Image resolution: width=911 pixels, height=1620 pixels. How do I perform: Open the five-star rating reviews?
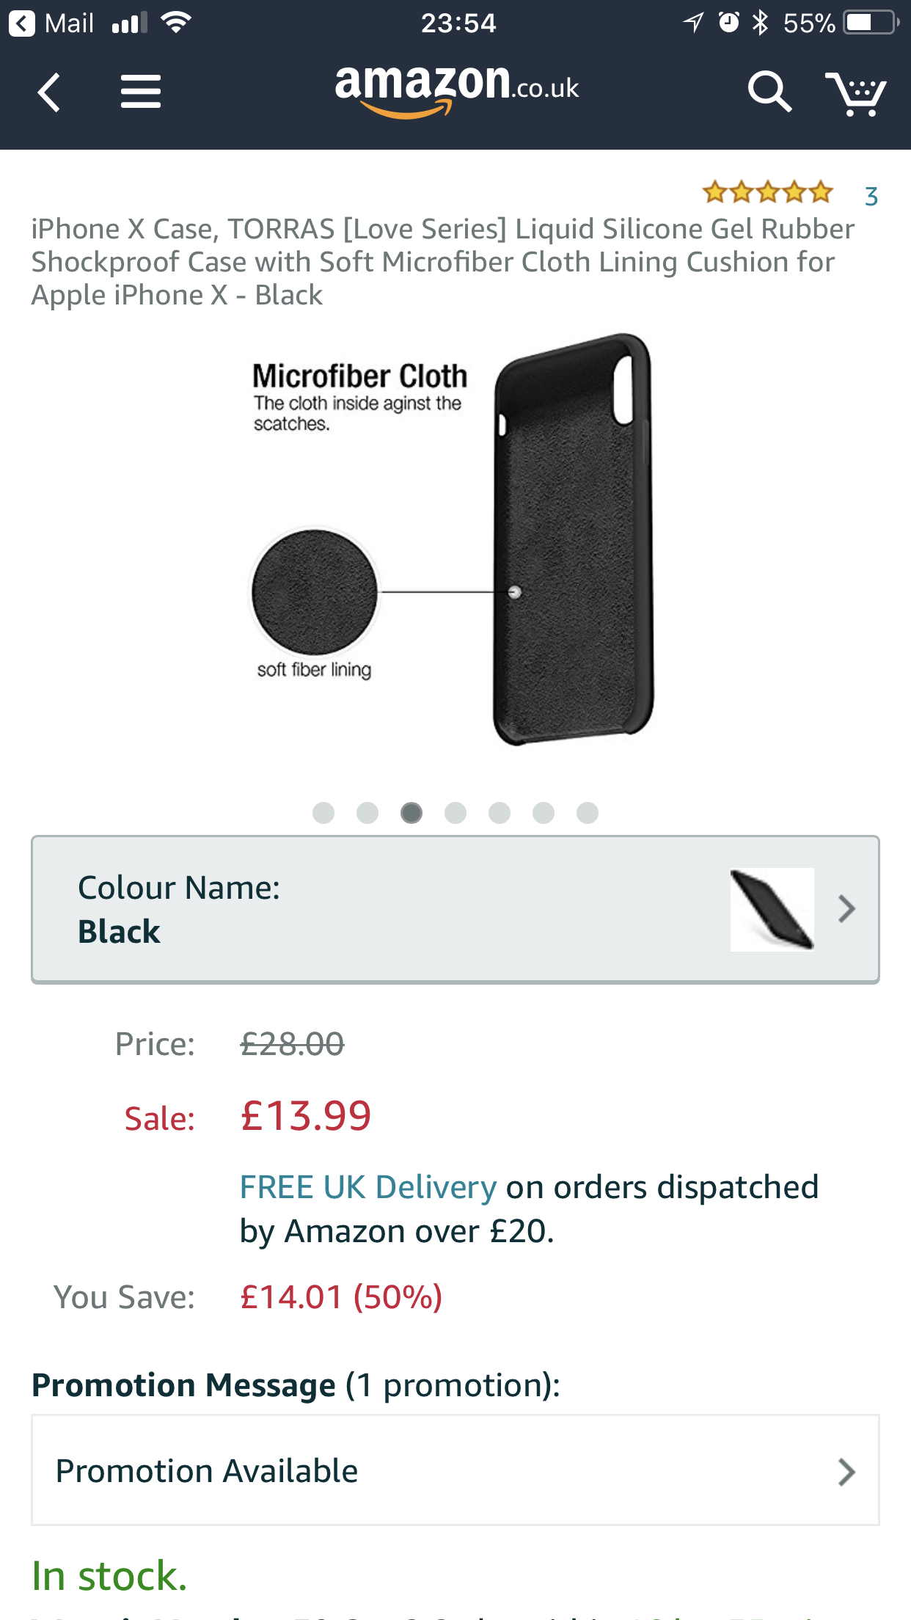click(x=767, y=193)
